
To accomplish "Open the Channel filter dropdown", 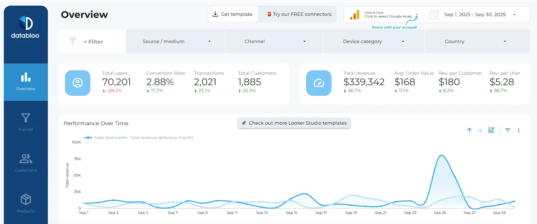I will (x=274, y=41).
